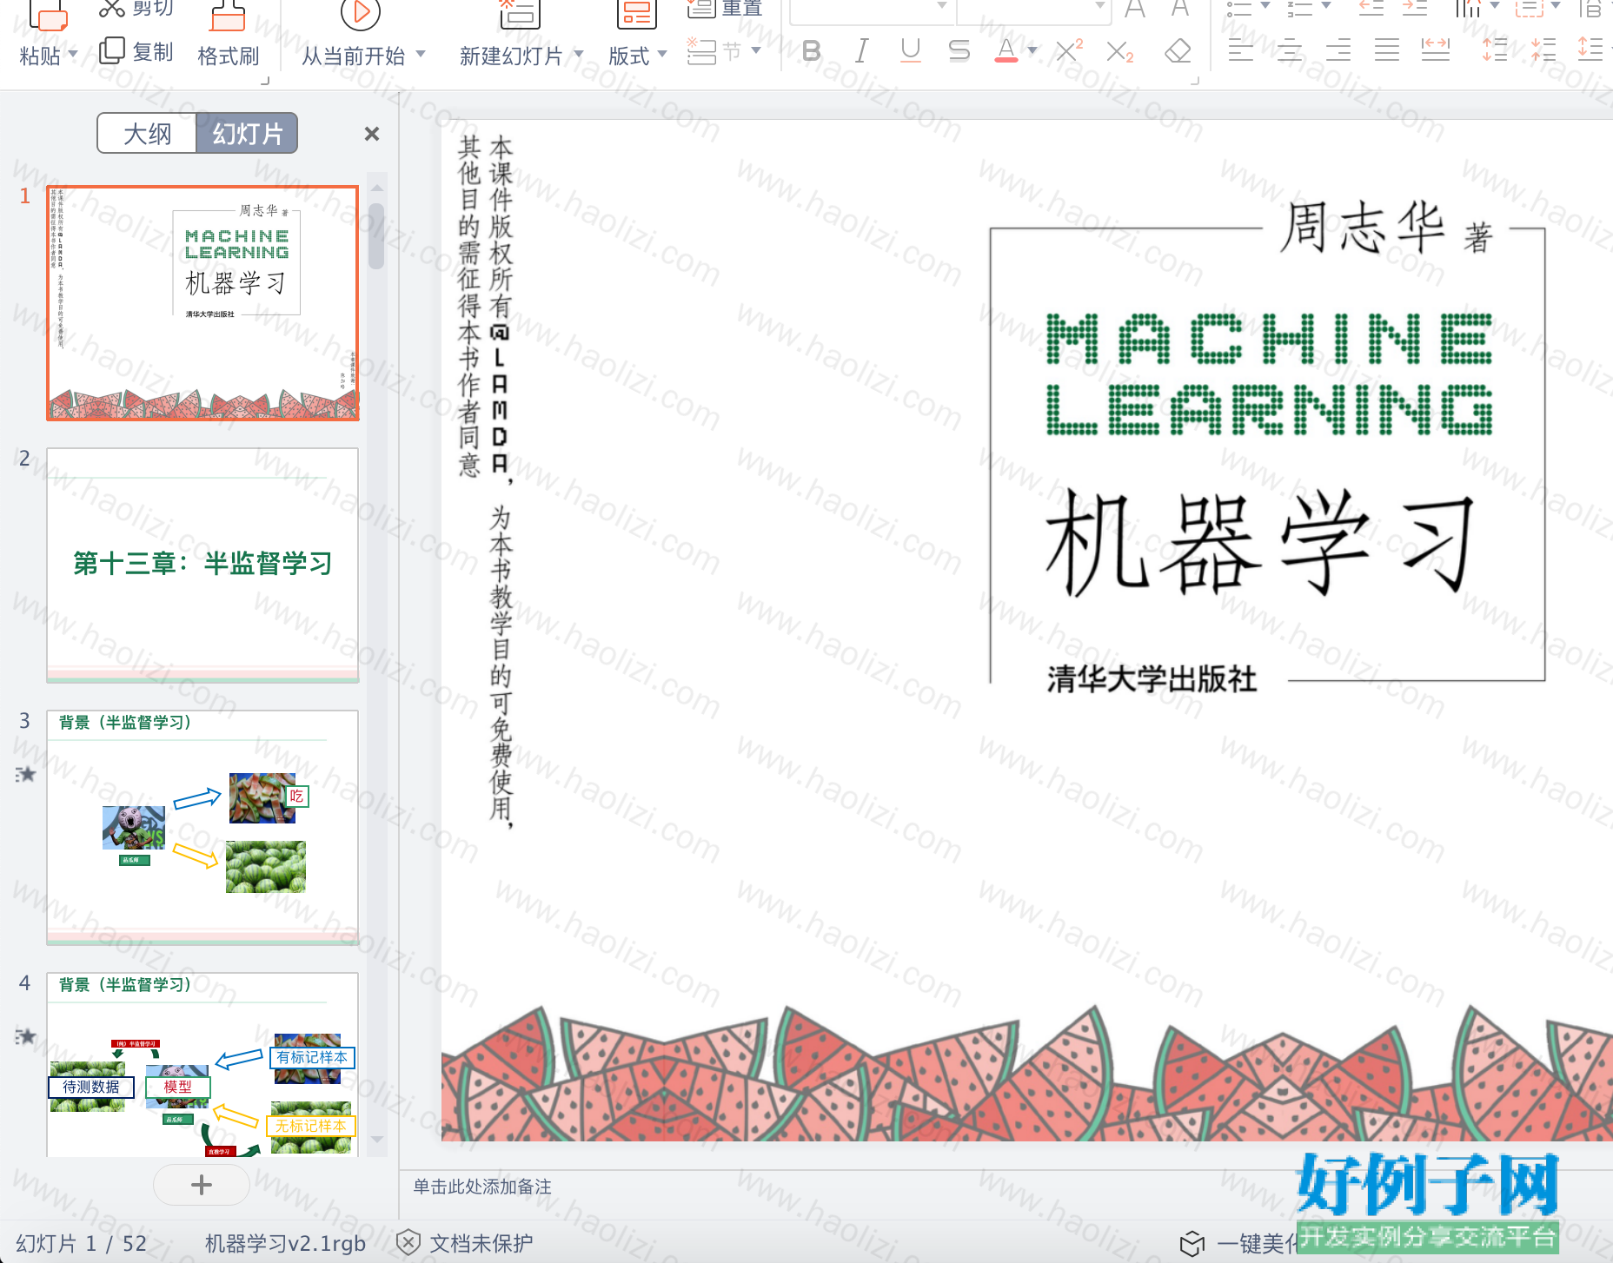Click the numbered list icon
This screenshot has width=1613, height=1263.
pos(1300,9)
